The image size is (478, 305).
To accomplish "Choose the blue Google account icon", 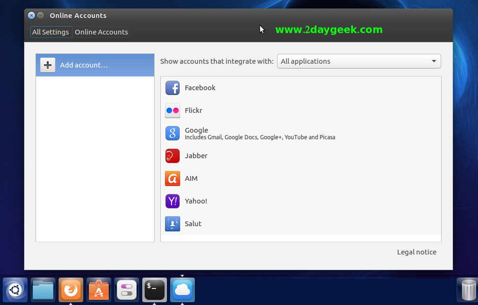I will point(173,133).
